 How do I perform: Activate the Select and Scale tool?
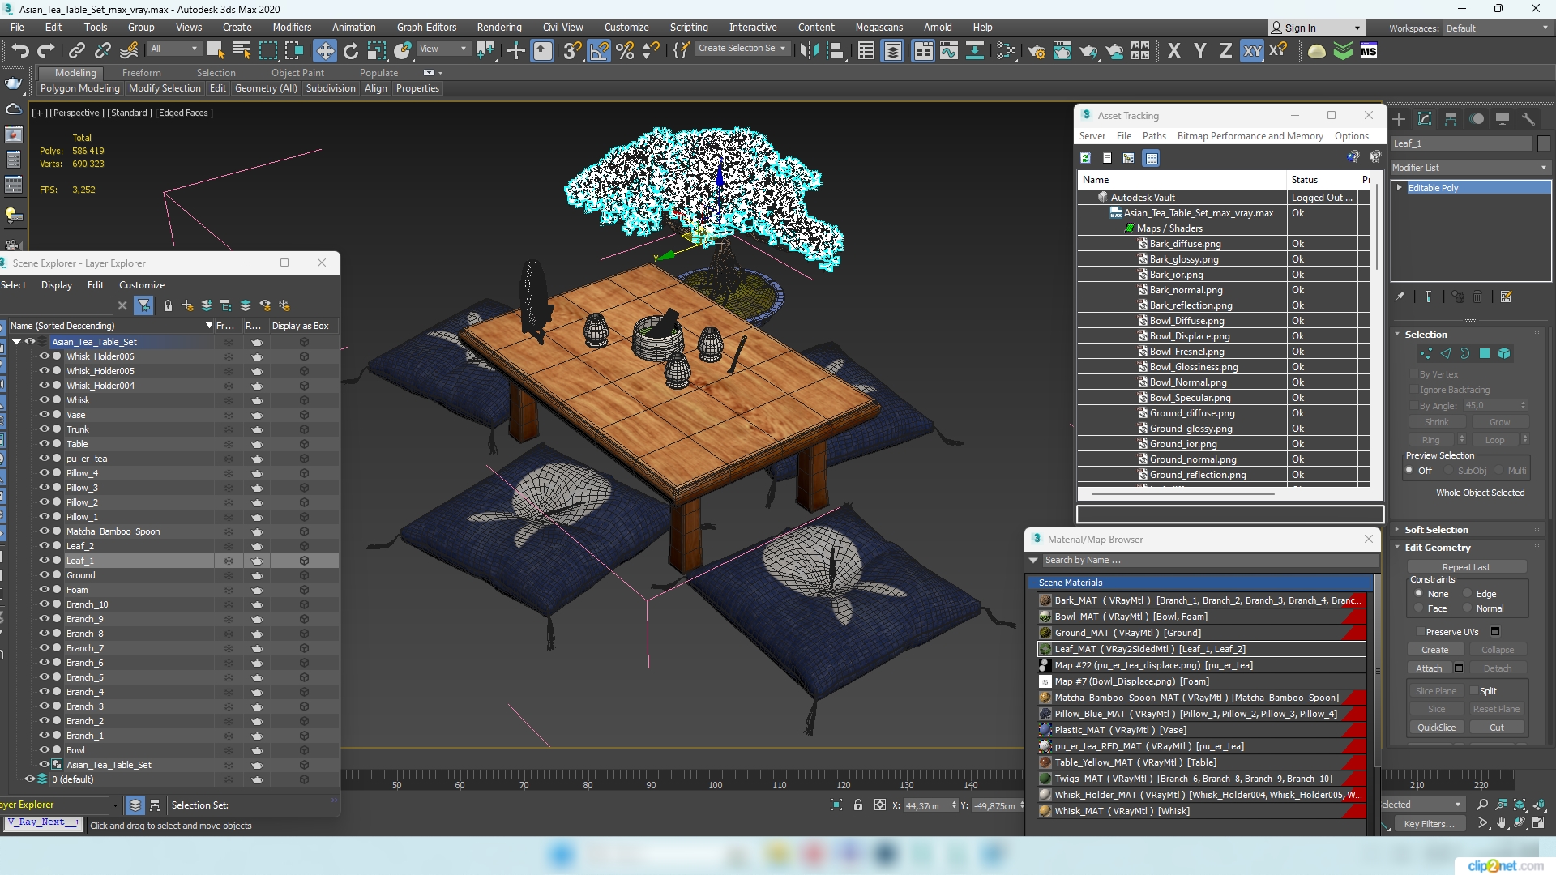tap(377, 51)
